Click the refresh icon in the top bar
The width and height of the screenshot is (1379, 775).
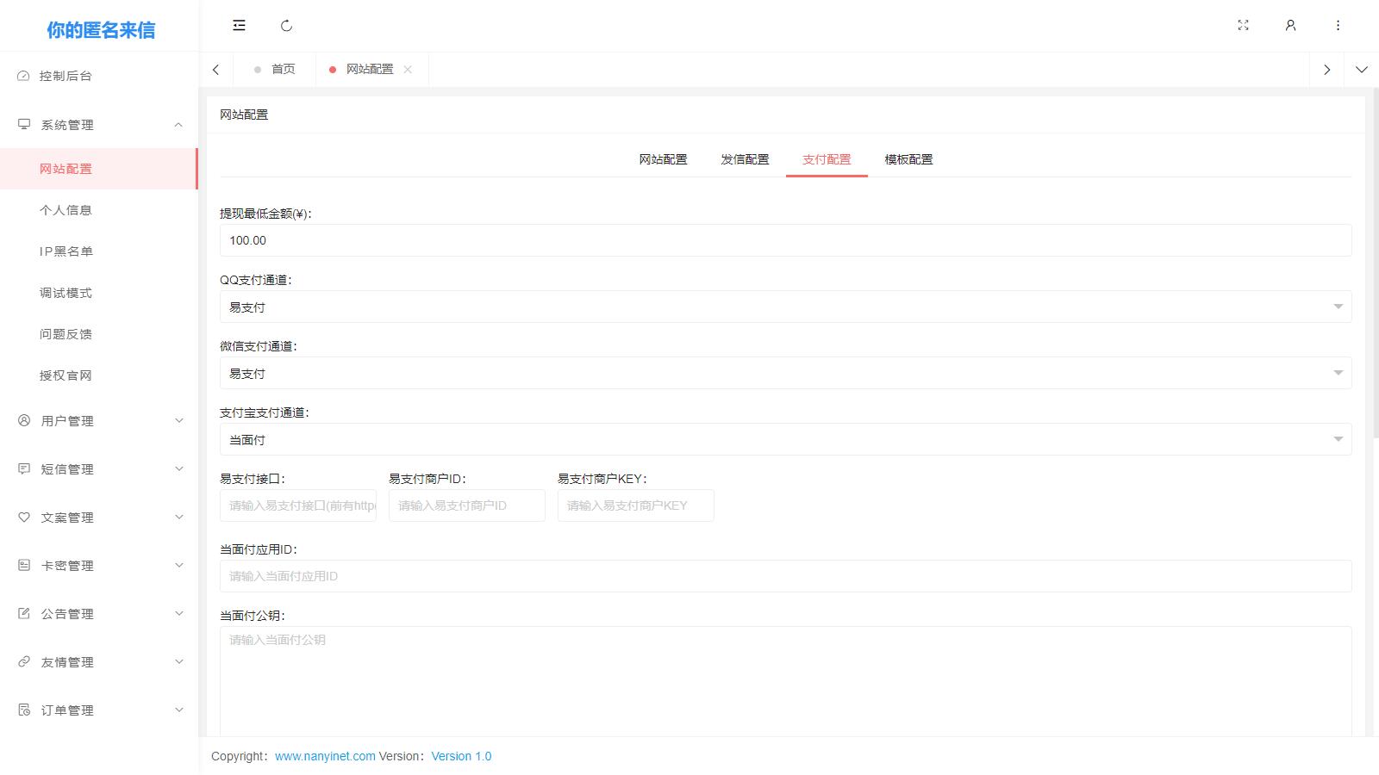tap(286, 26)
